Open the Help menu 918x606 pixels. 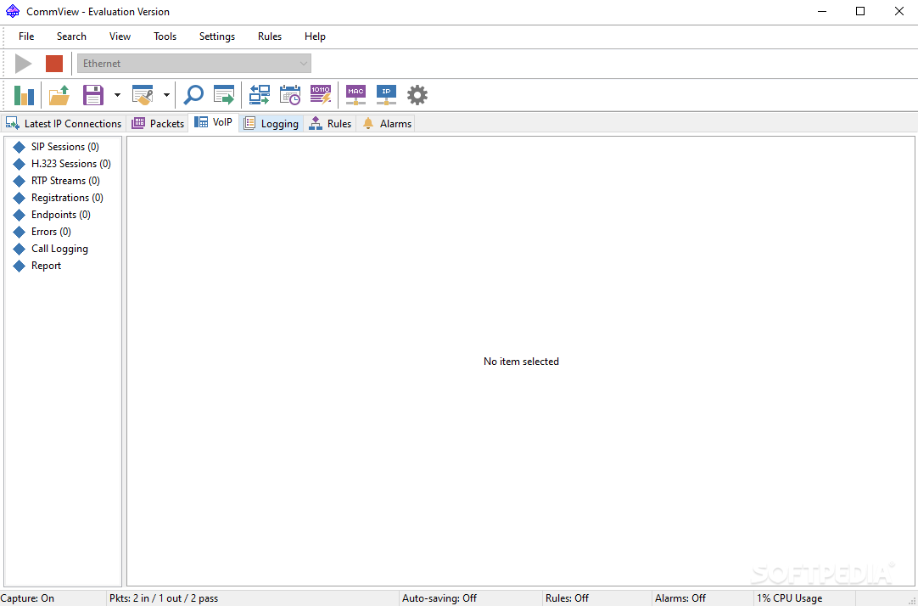pyautogui.click(x=315, y=36)
